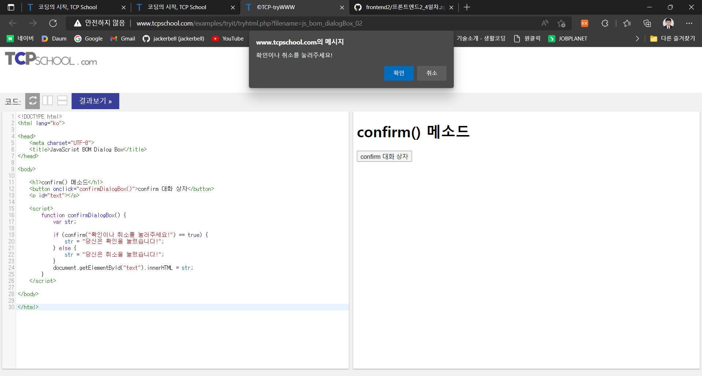Open the '다른 즐겨찾기' folder
The image size is (702, 376).
673,38
